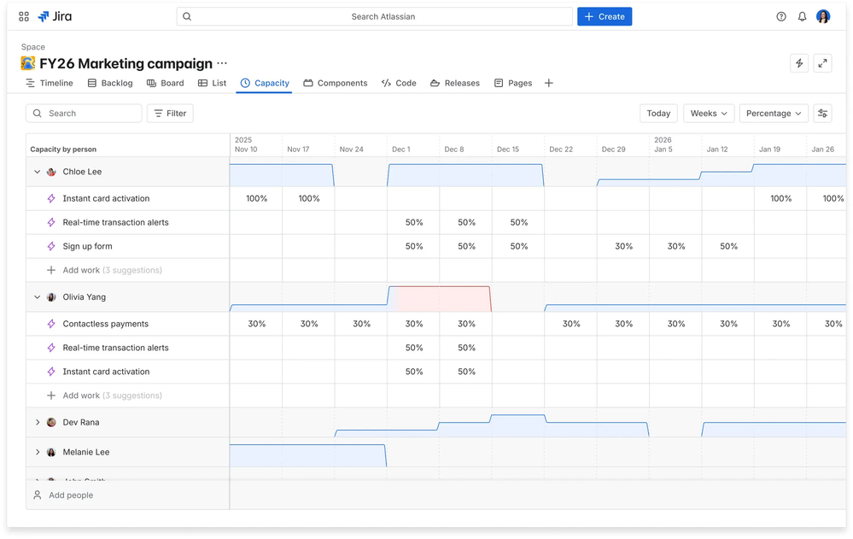Collapse Chloe Lee's work rows

[x=38, y=172]
